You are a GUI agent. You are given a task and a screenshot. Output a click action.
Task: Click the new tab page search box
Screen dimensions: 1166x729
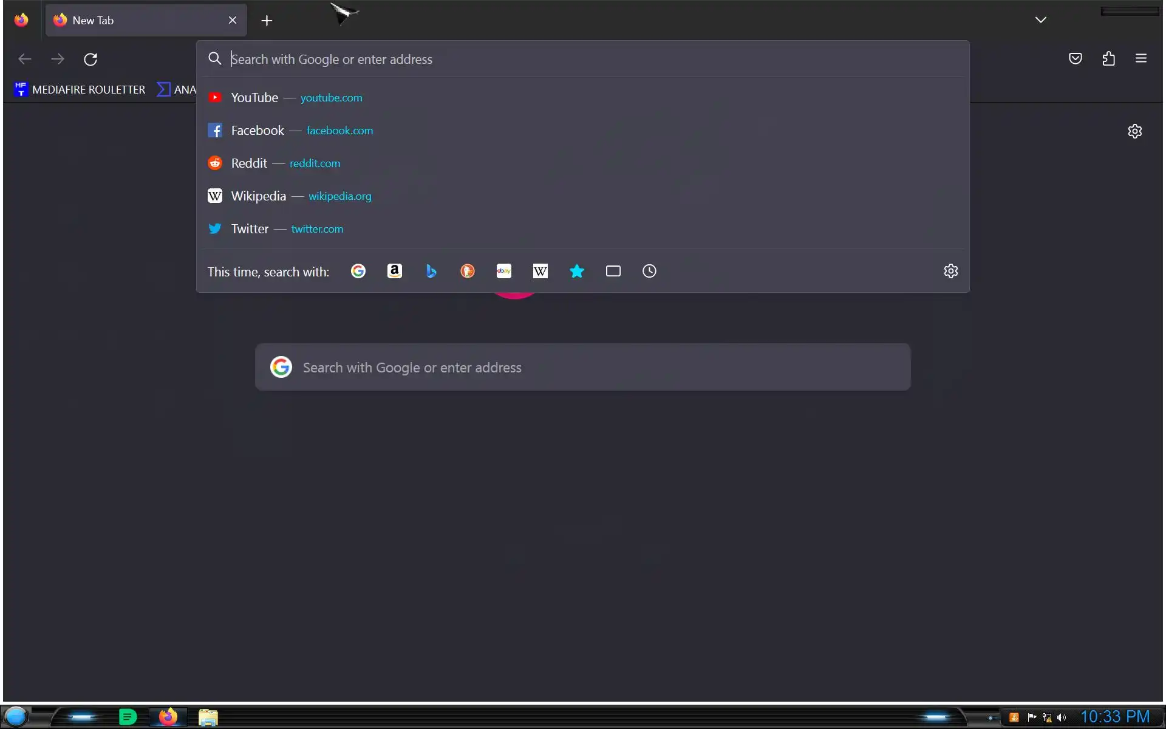[583, 368]
